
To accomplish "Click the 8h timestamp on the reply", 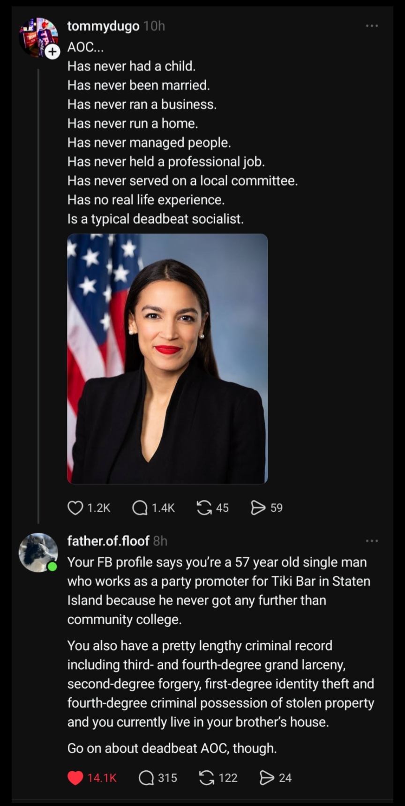I will point(160,541).
